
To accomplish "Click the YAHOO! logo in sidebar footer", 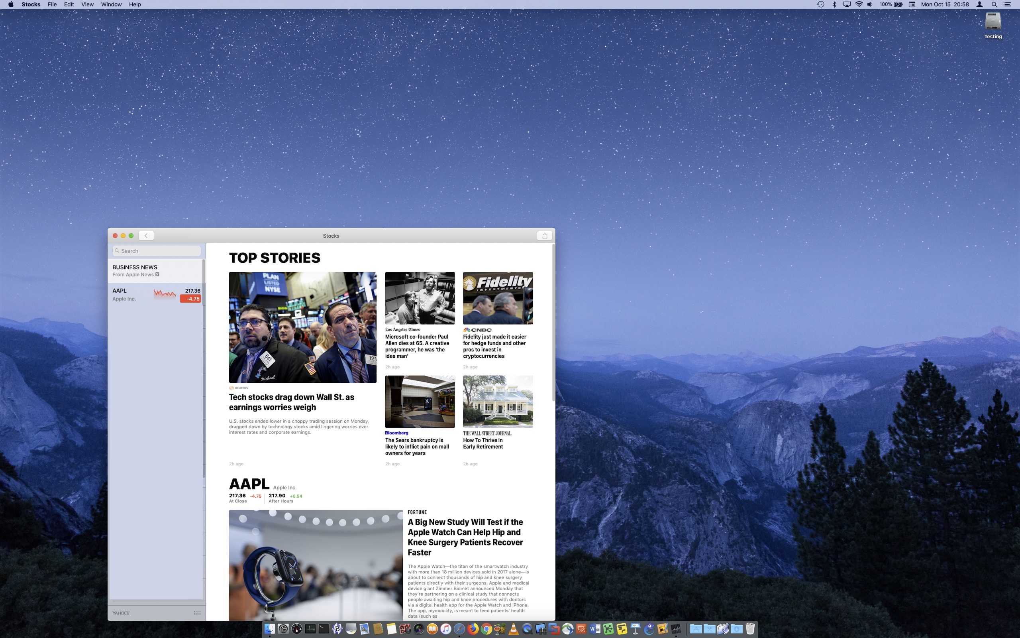I will (121, 613).
